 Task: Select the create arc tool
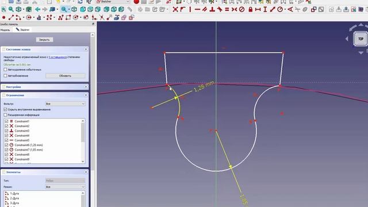18,18
